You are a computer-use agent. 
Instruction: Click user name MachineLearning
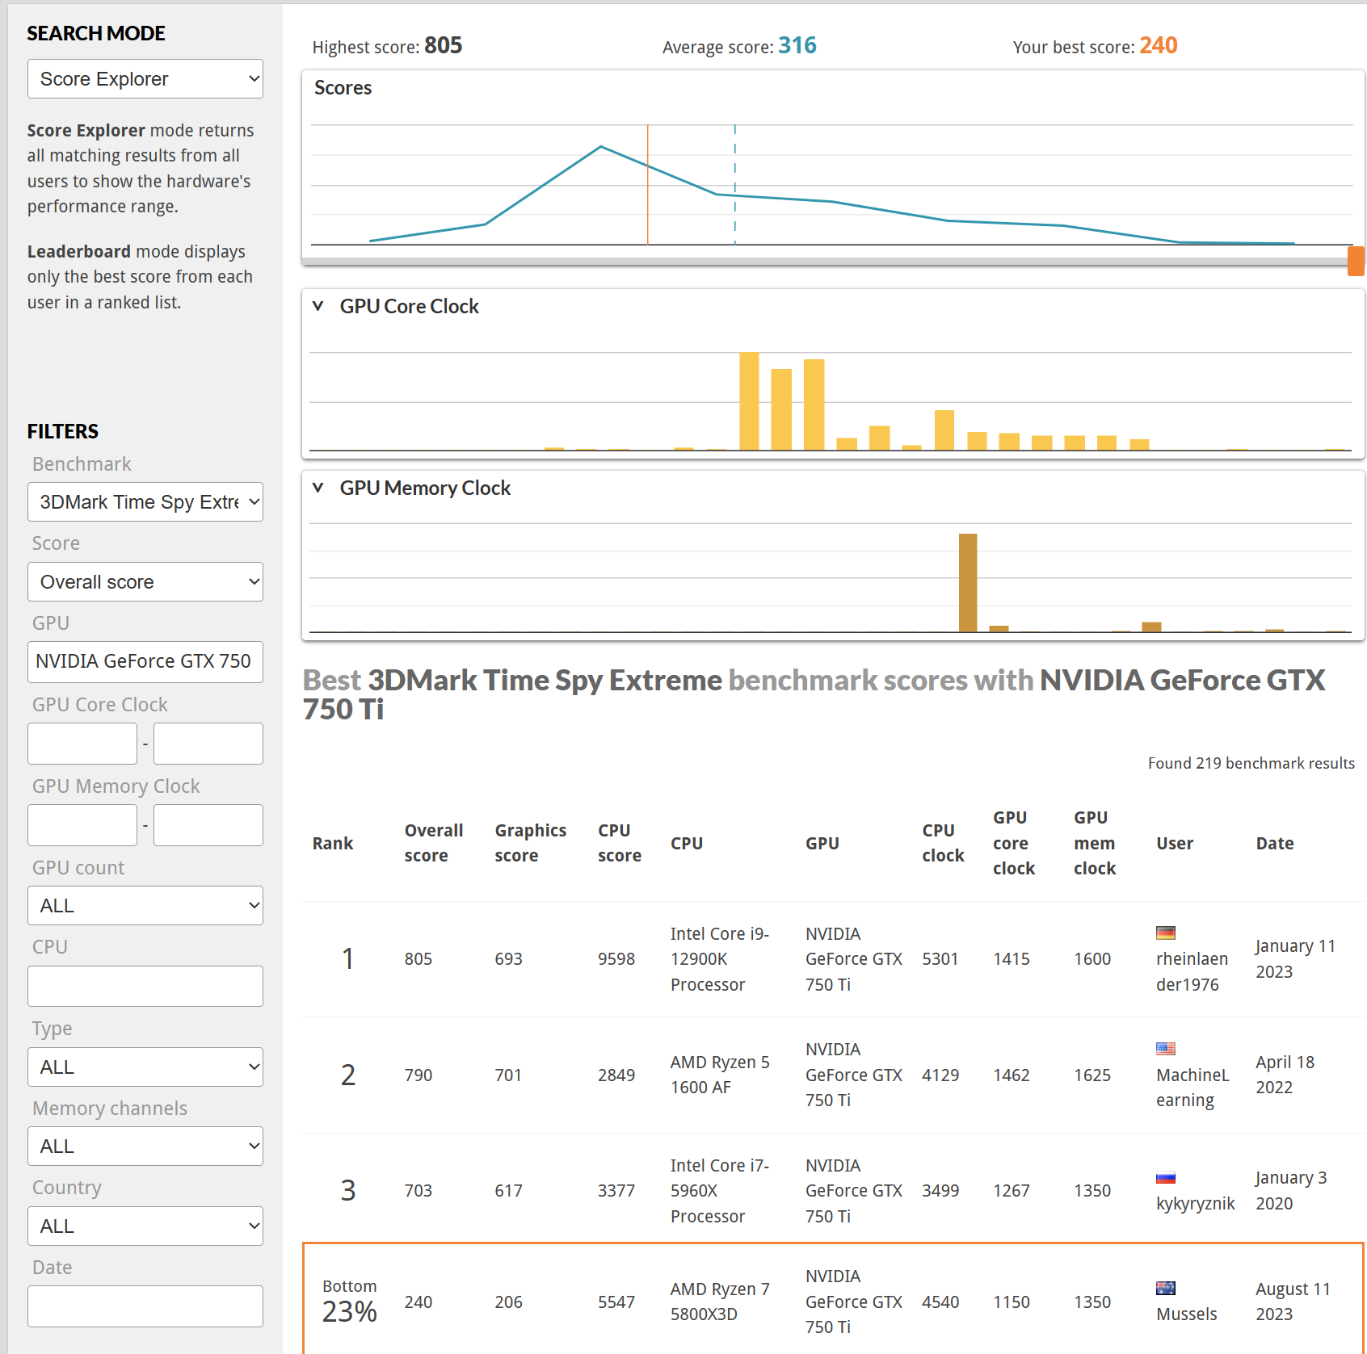(x=1192, y=1088)
